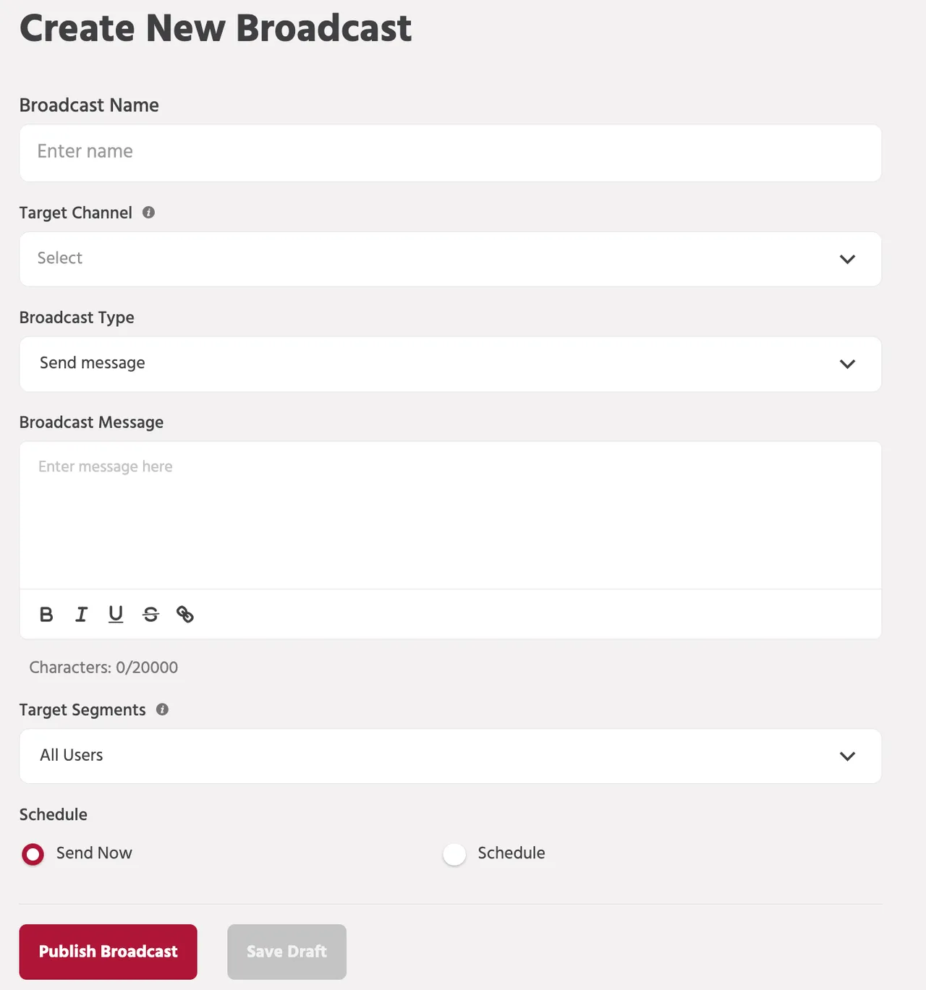The height and width of the screenshot is (990, 926).
Task: Click the Save Draft button
Action: 286,952
